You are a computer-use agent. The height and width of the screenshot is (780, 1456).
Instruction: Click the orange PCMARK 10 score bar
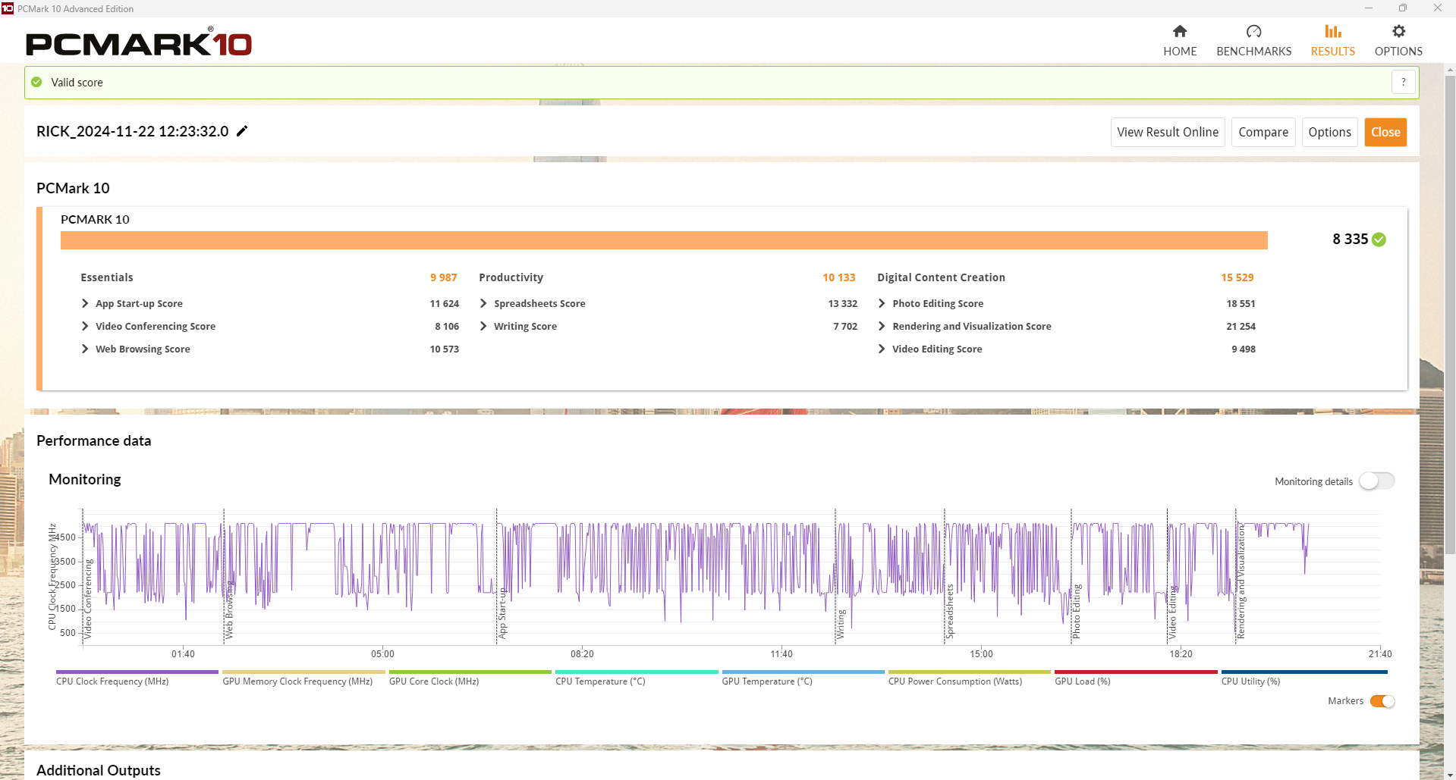(664, 240)
